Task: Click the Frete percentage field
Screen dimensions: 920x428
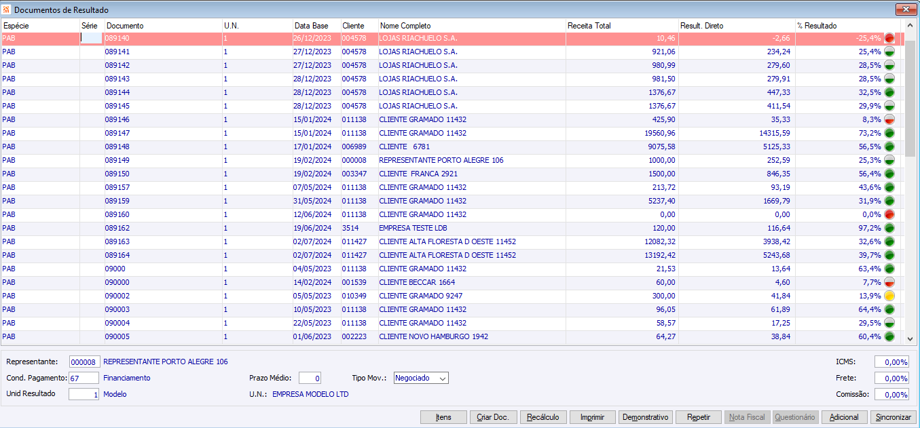Action: tap(891, 378)
